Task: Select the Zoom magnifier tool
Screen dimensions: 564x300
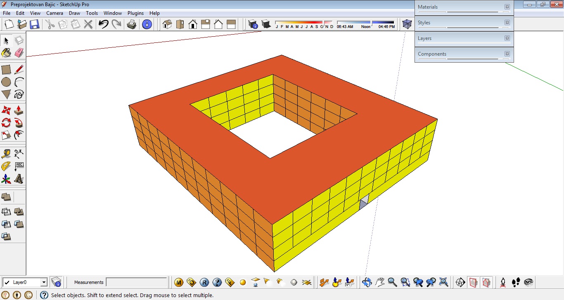Action: 393,282
